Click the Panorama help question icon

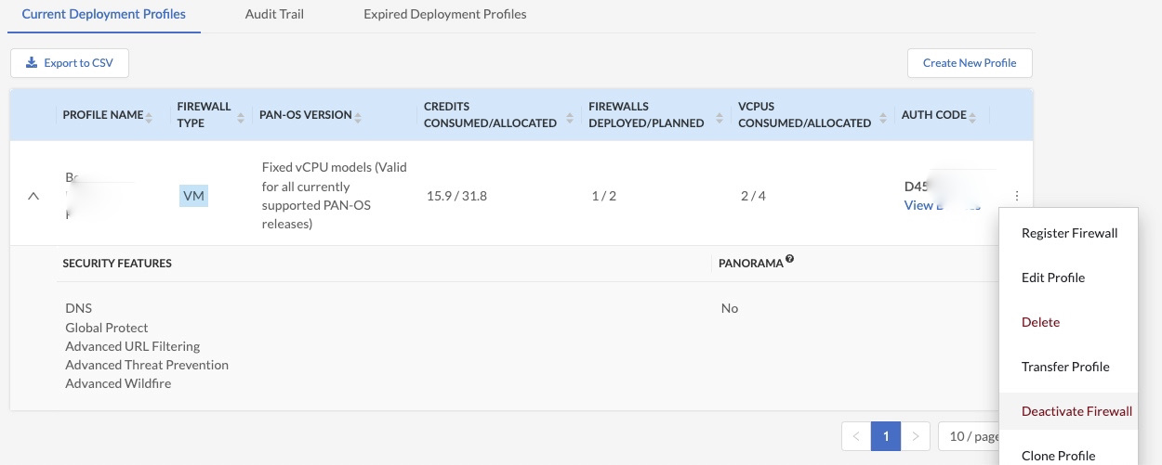(x=789, y=260)
